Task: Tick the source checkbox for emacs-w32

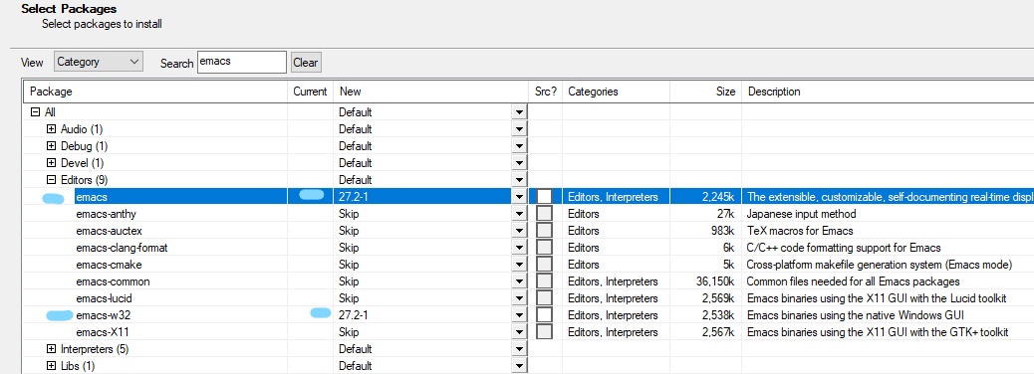Action: click(x=544, y=315)
